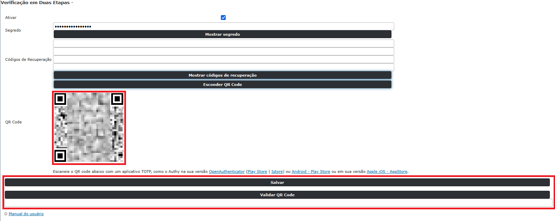Click Mostrar códigos de recuperação button
The width and height of the screenshot is (555, 221).
222,75
